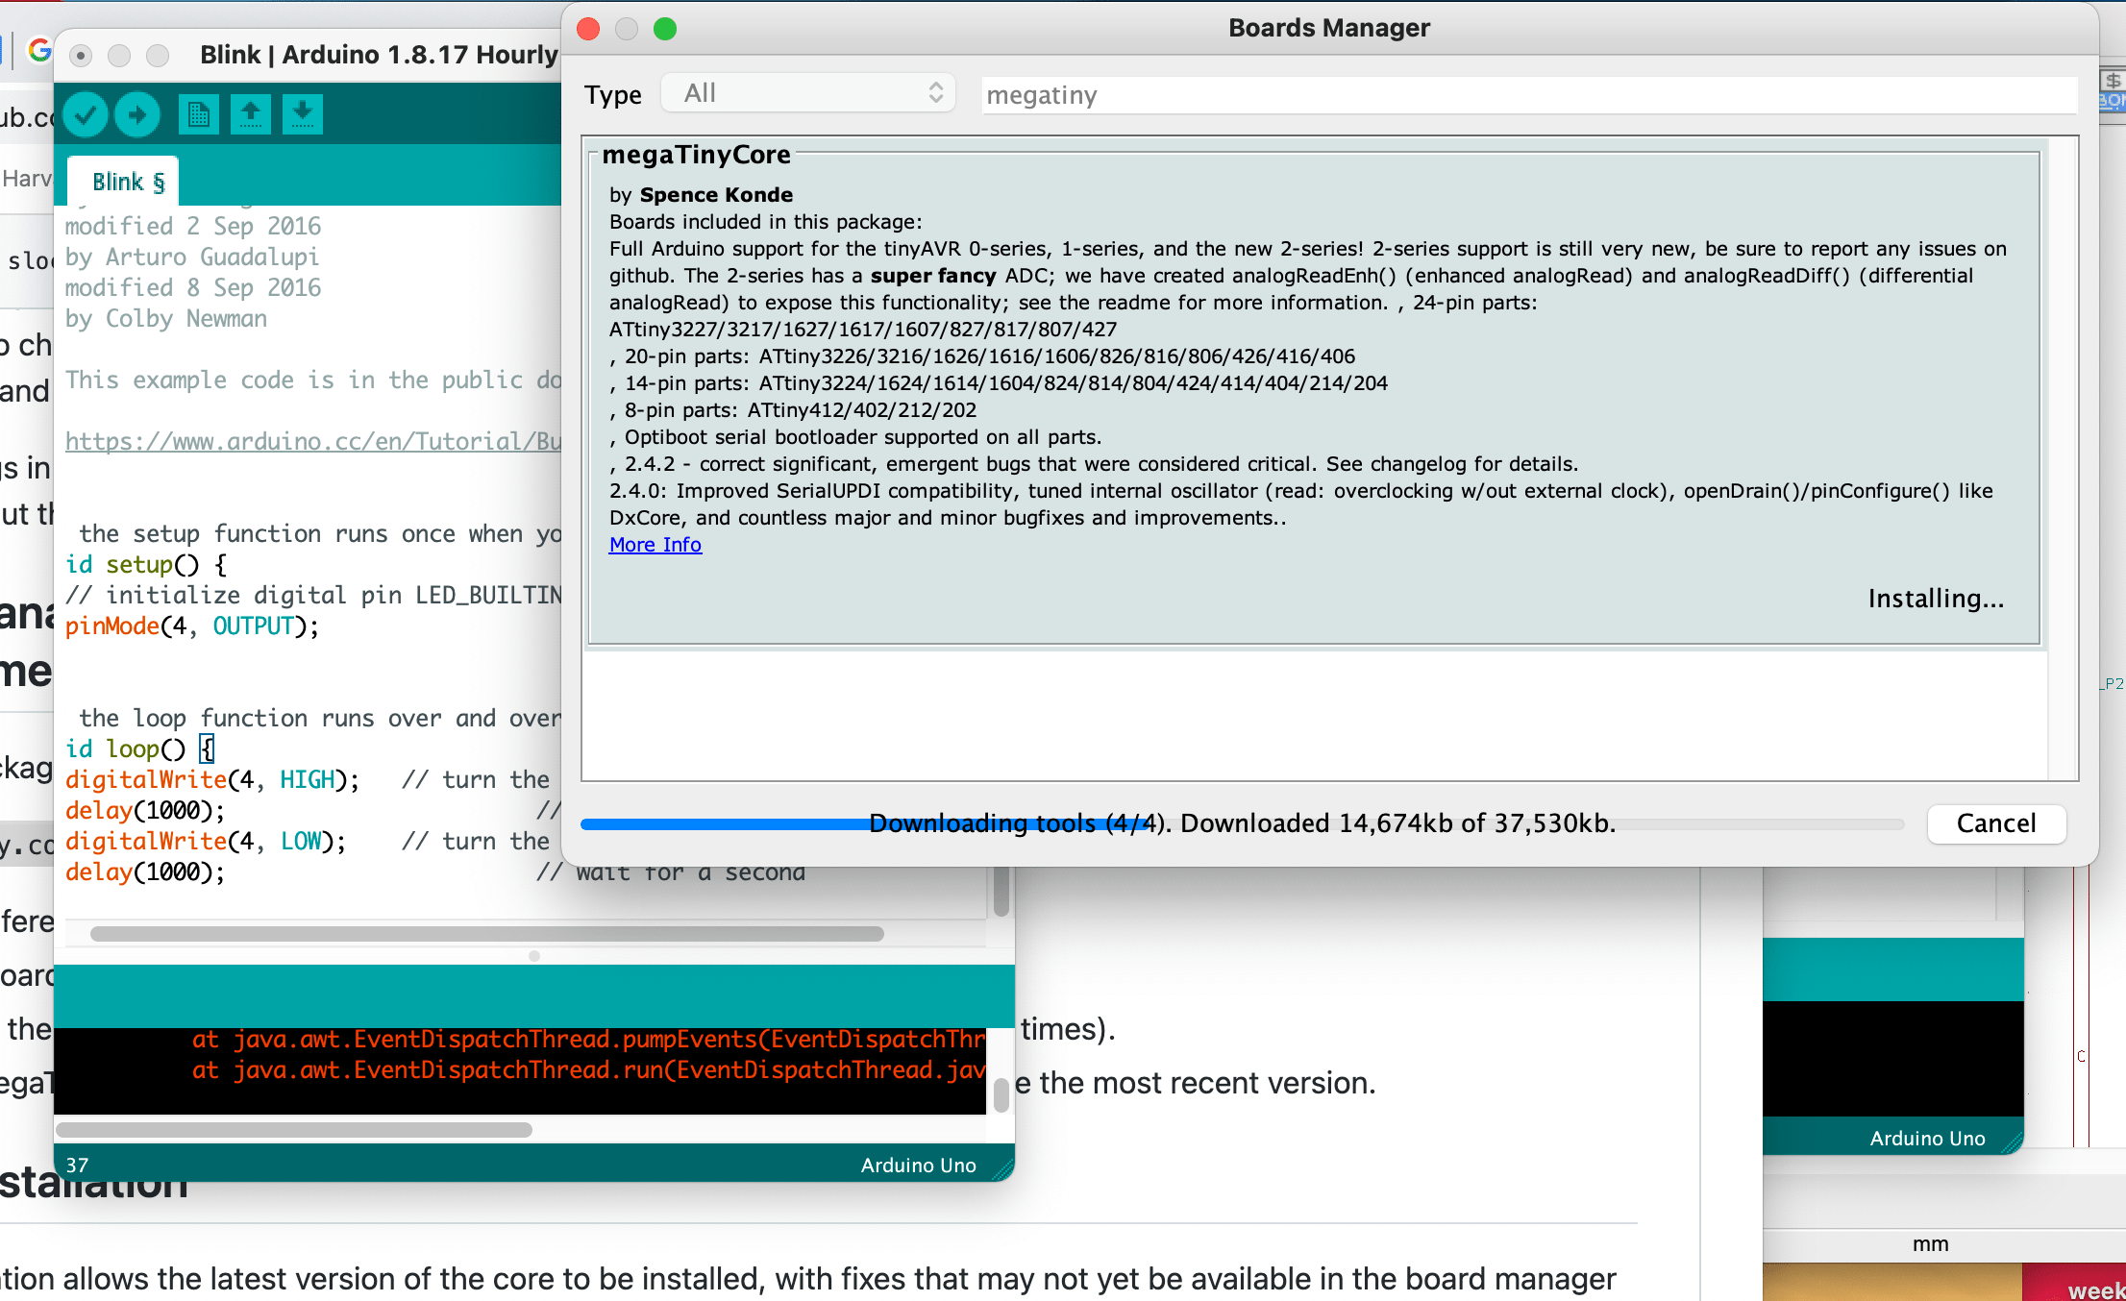Open the Type filter dropdown
The height and width of the screenshot is (1301, 2126).
coord(811,94)
